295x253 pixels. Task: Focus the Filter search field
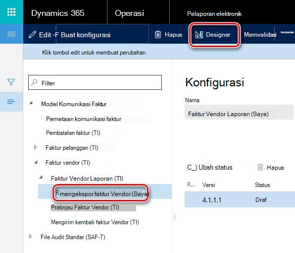[95, 82]
